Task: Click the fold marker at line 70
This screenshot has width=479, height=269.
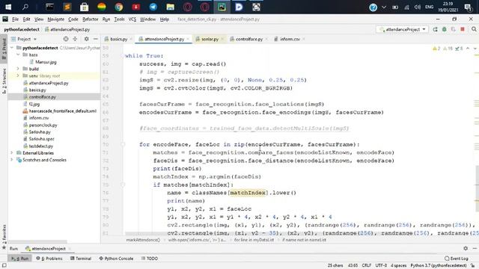Action: click(123, 144)
